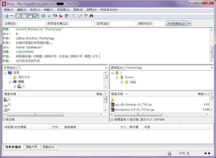Open the Site Manager dropdown arrow
Screen dimensions: 216x158
click(12, 16)
